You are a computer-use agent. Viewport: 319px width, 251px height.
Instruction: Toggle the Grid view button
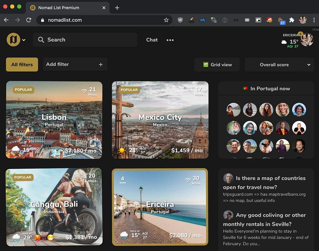tap(217, 65)
